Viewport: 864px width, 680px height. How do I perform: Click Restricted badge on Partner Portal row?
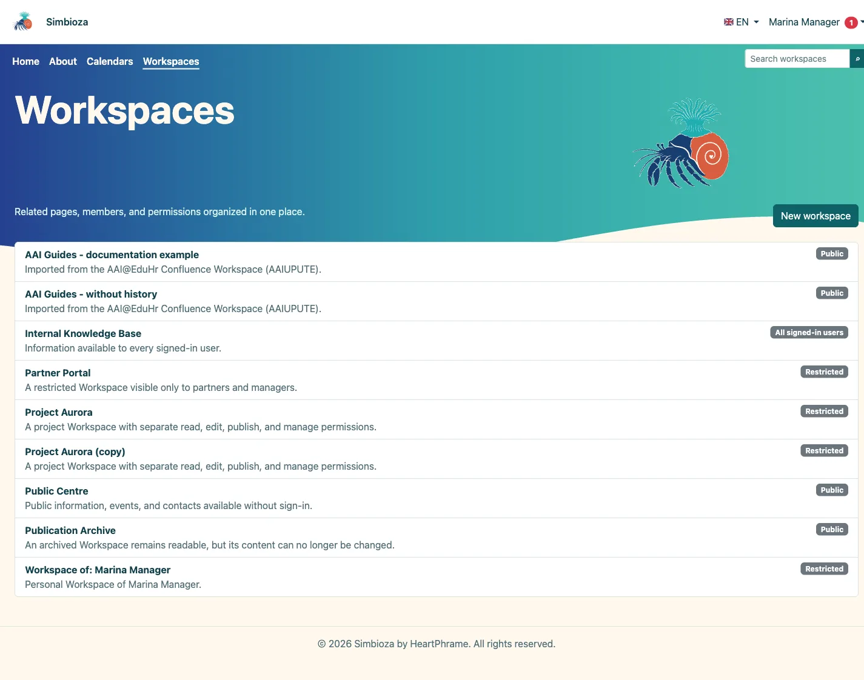(x=824, y=372)
